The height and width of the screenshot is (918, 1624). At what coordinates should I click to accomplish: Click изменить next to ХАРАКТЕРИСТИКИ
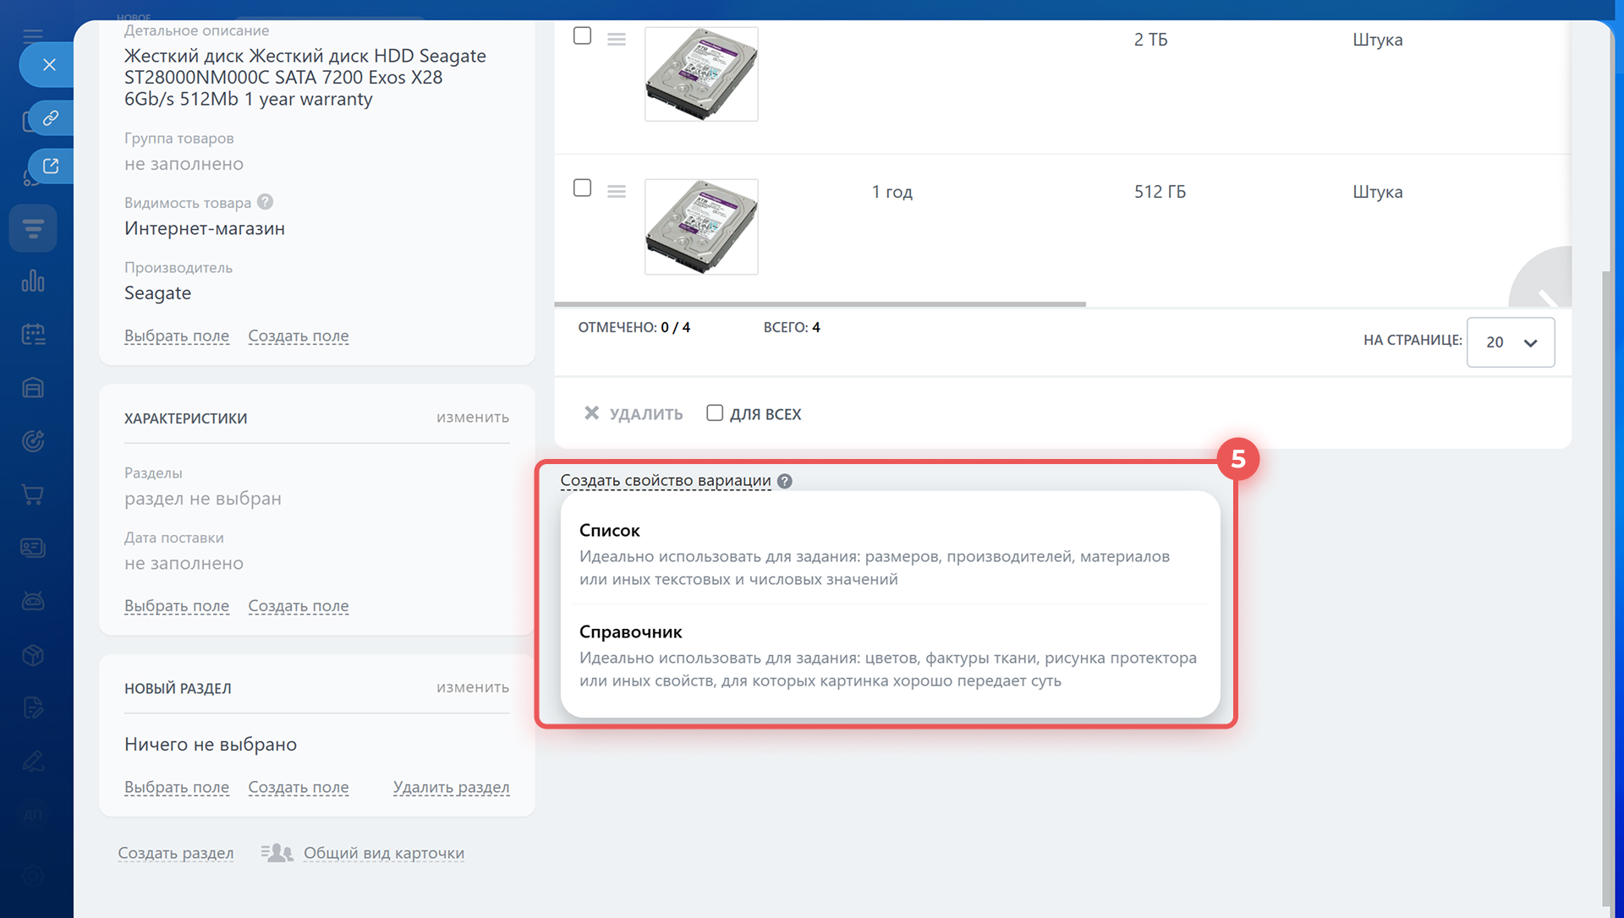coord(472,418)
